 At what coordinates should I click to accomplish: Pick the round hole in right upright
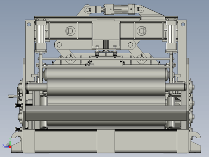tap(183, 25)
